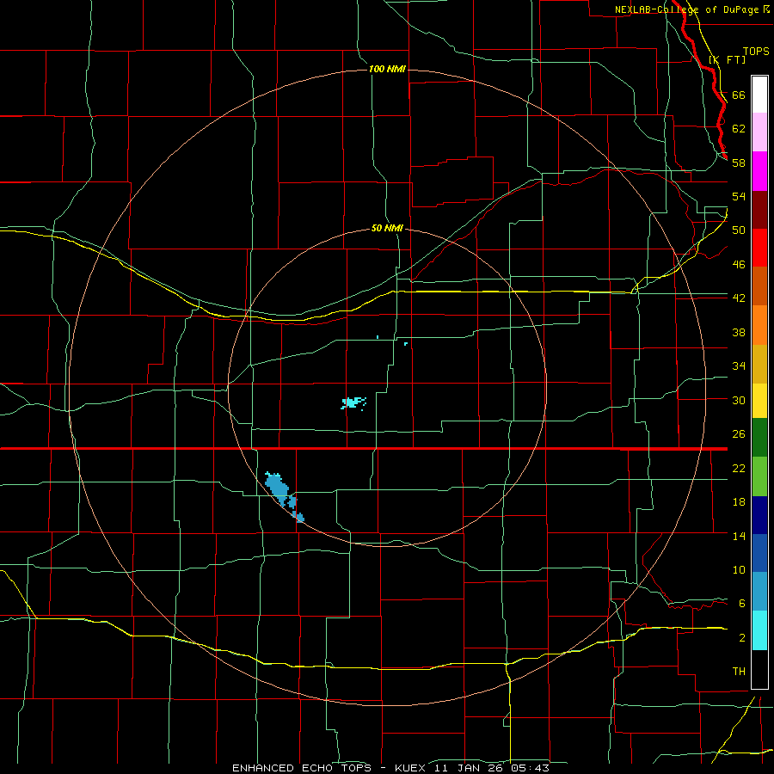Select the bright yellow legend swatch

759,401
